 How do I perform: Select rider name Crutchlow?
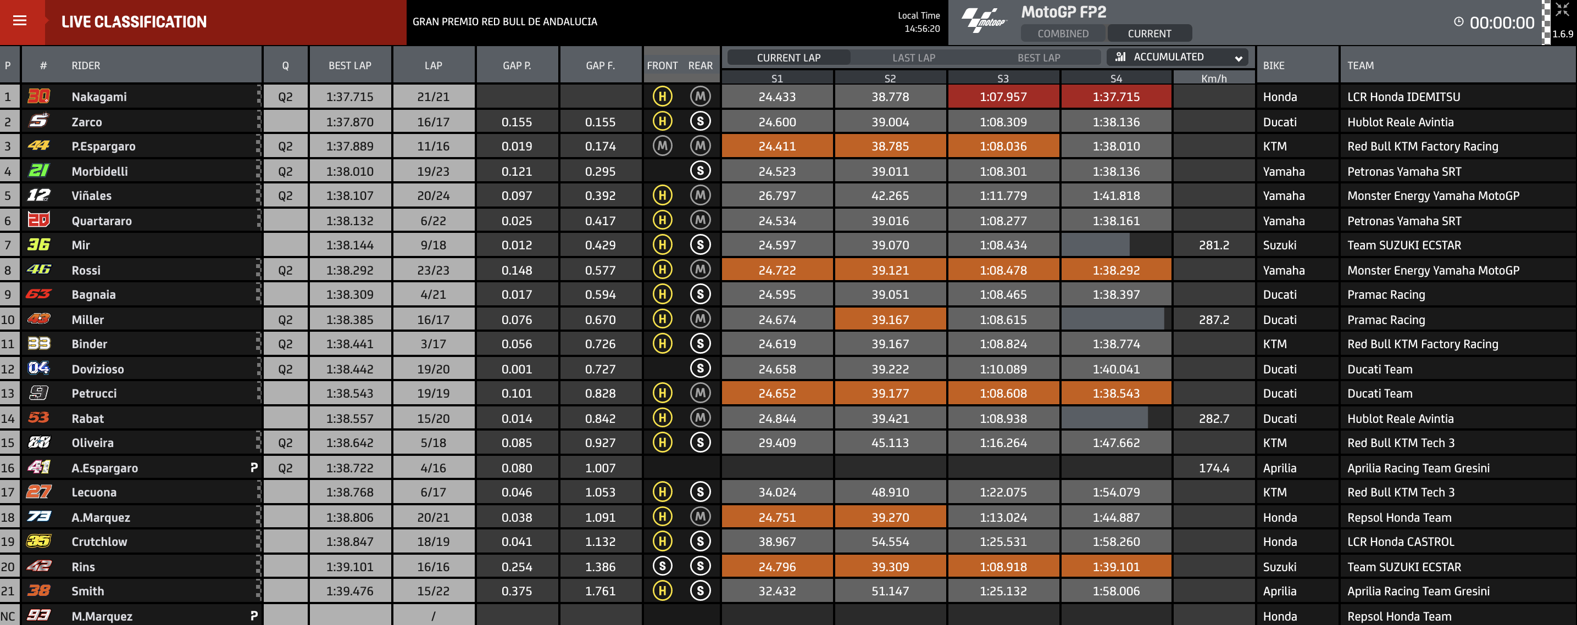point(99,541)
